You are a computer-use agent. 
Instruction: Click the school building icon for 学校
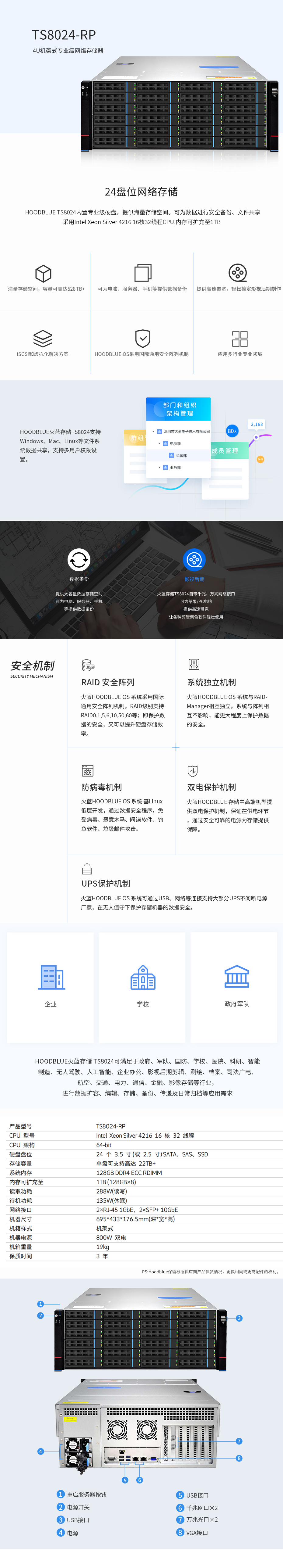pos(143,977)
